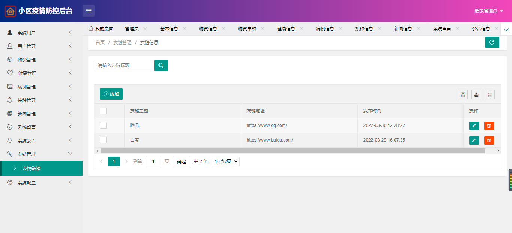Viewport: 512px width, 233px height.
Task: Switch to the 管理员 tab
Action: (x=132, y=28)
